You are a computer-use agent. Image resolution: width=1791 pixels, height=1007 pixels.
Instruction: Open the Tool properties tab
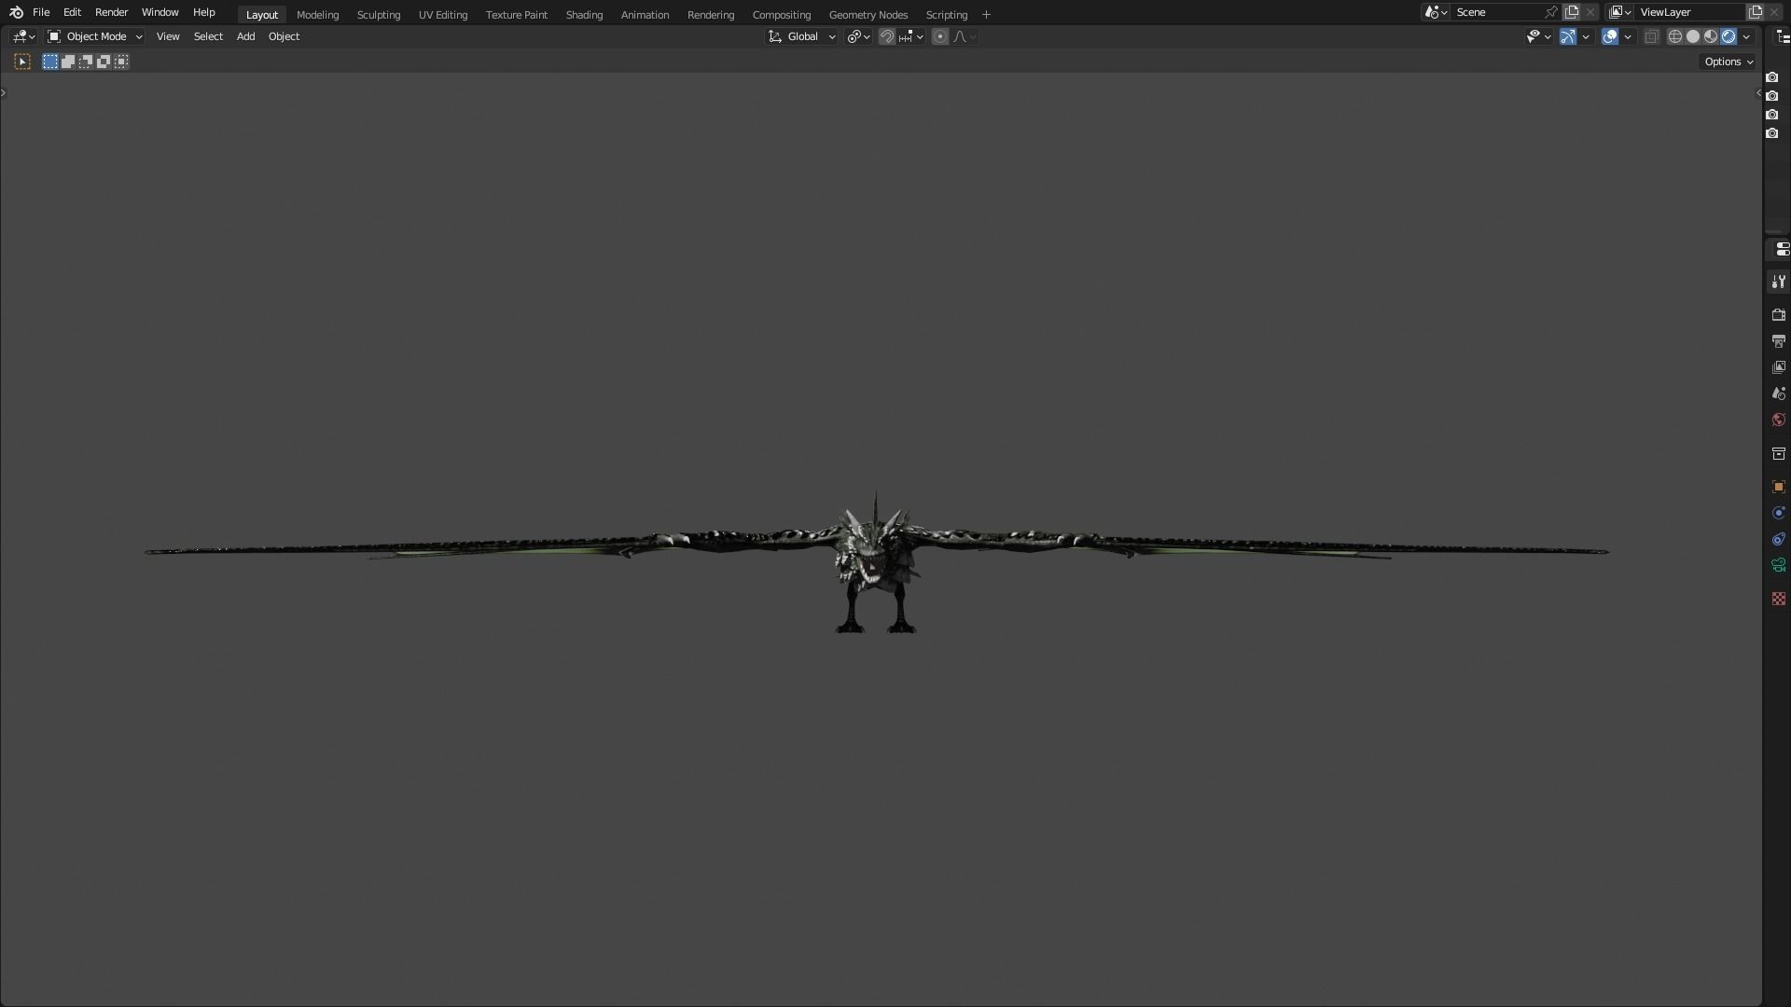click(1778, 282)
